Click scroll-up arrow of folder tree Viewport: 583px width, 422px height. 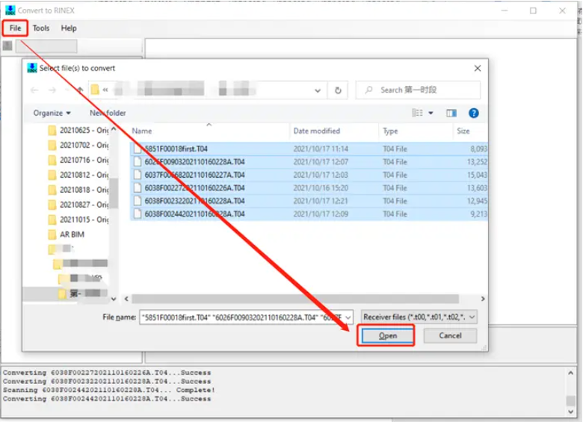(x=114, y=129)
